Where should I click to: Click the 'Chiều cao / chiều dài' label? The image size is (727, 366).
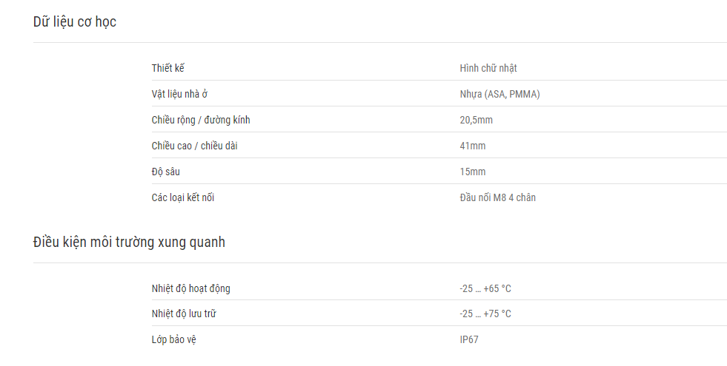pos(194,146)
